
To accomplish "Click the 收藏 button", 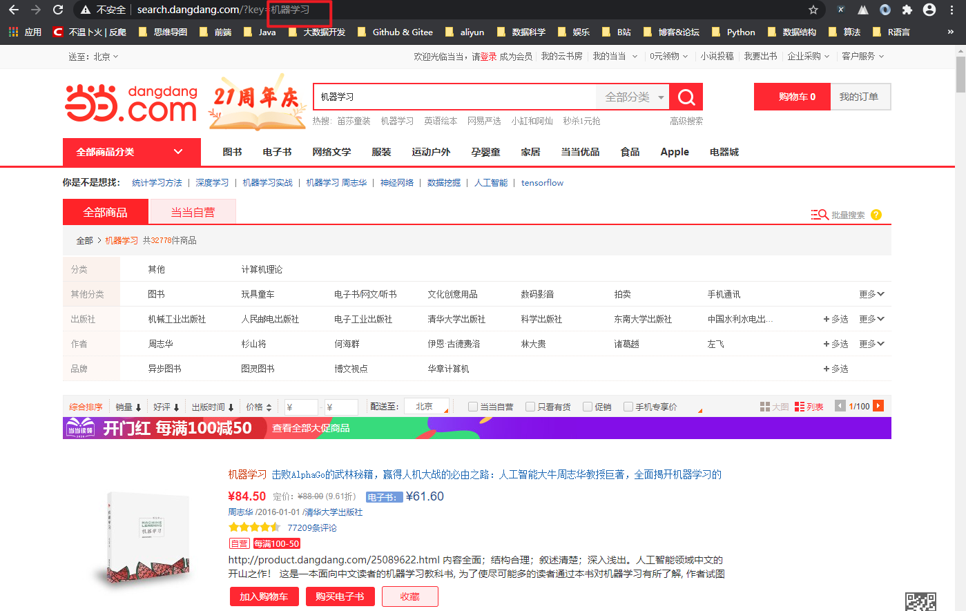I will 409,597.
